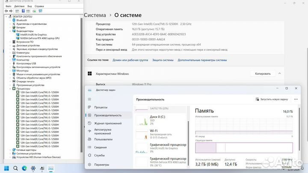Click Запустить новую задачу button
Screen dimensions: 308x173
272,100
